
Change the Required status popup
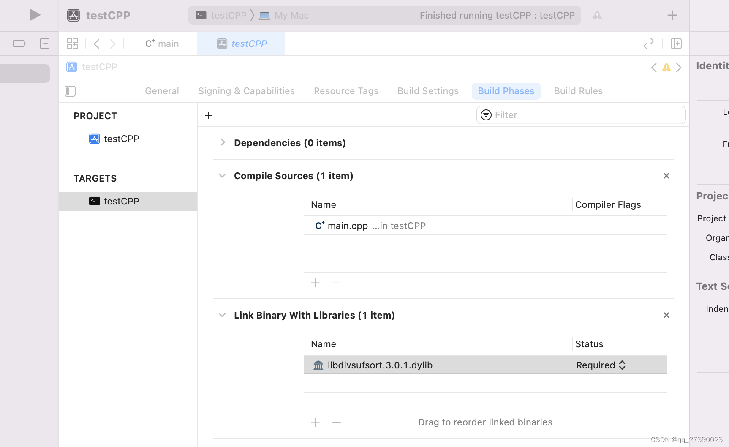[x=601, y=365]
